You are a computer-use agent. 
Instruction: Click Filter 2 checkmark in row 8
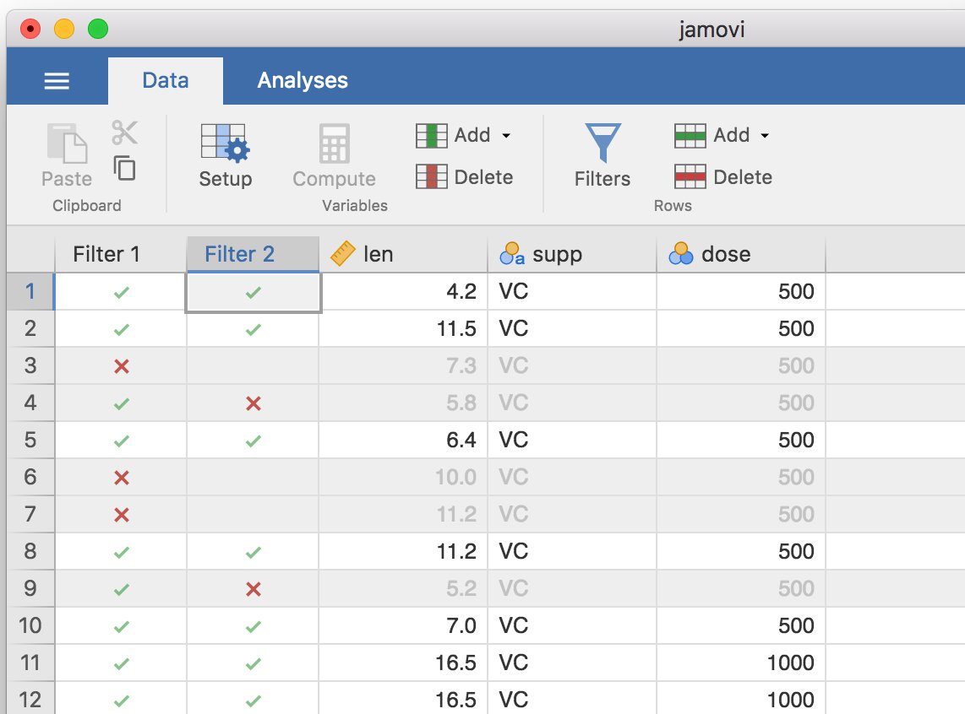tap(253, 553)
